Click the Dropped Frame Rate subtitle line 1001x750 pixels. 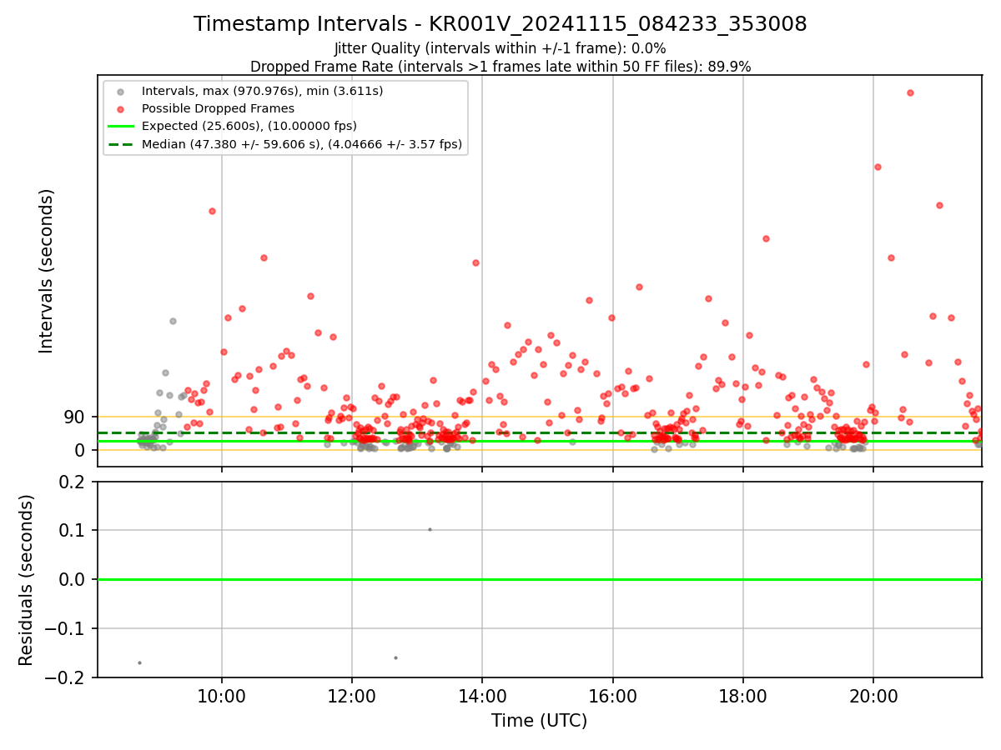pos(500,67)
